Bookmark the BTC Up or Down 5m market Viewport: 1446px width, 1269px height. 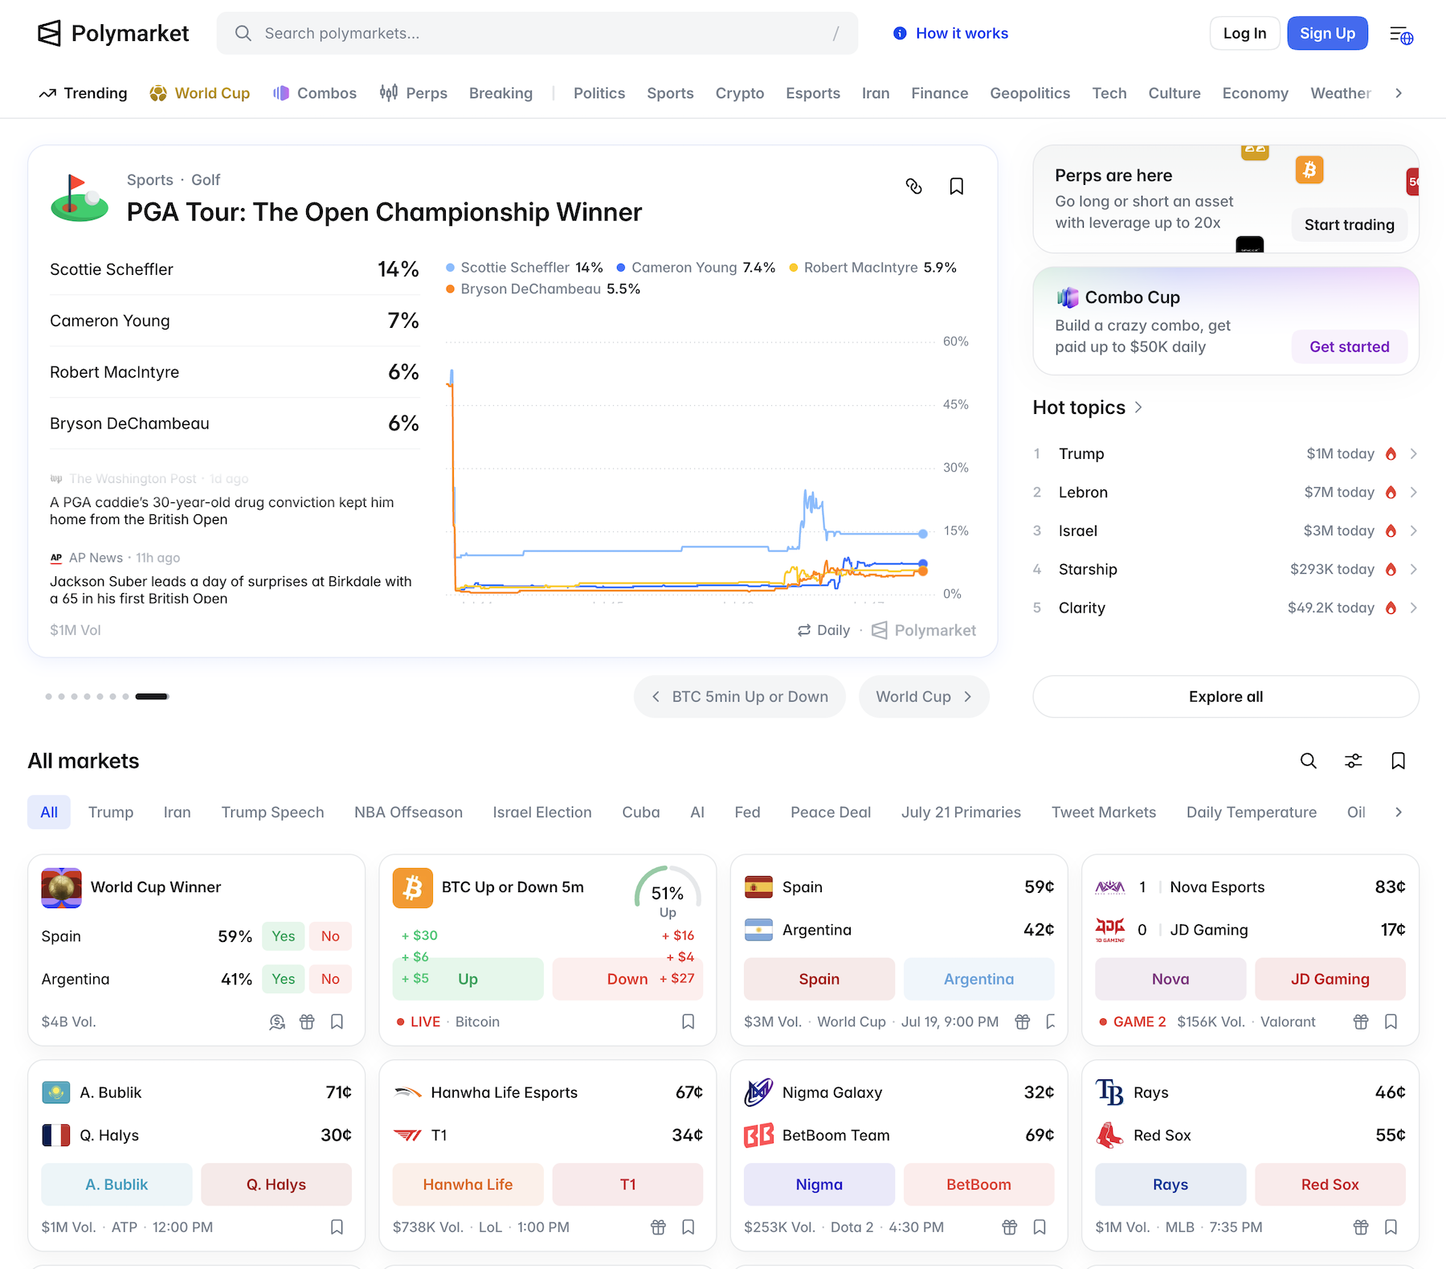(688, 1021)
